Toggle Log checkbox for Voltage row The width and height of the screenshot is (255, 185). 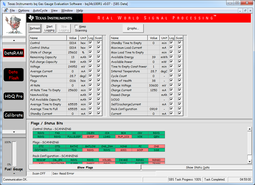90,66
